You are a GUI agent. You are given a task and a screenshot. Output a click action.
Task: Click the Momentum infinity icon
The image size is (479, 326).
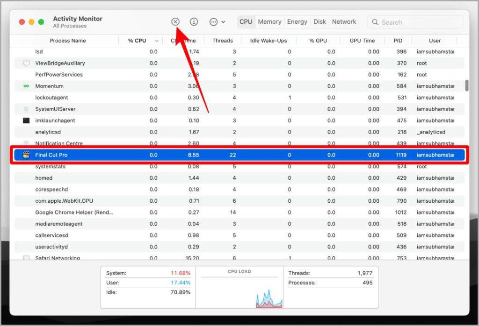[x=26, y=86]
